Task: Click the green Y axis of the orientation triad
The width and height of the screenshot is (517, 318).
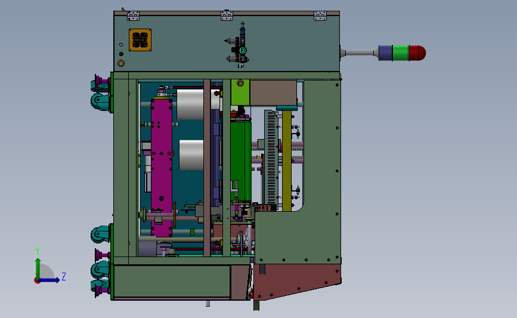Action: 38,268
